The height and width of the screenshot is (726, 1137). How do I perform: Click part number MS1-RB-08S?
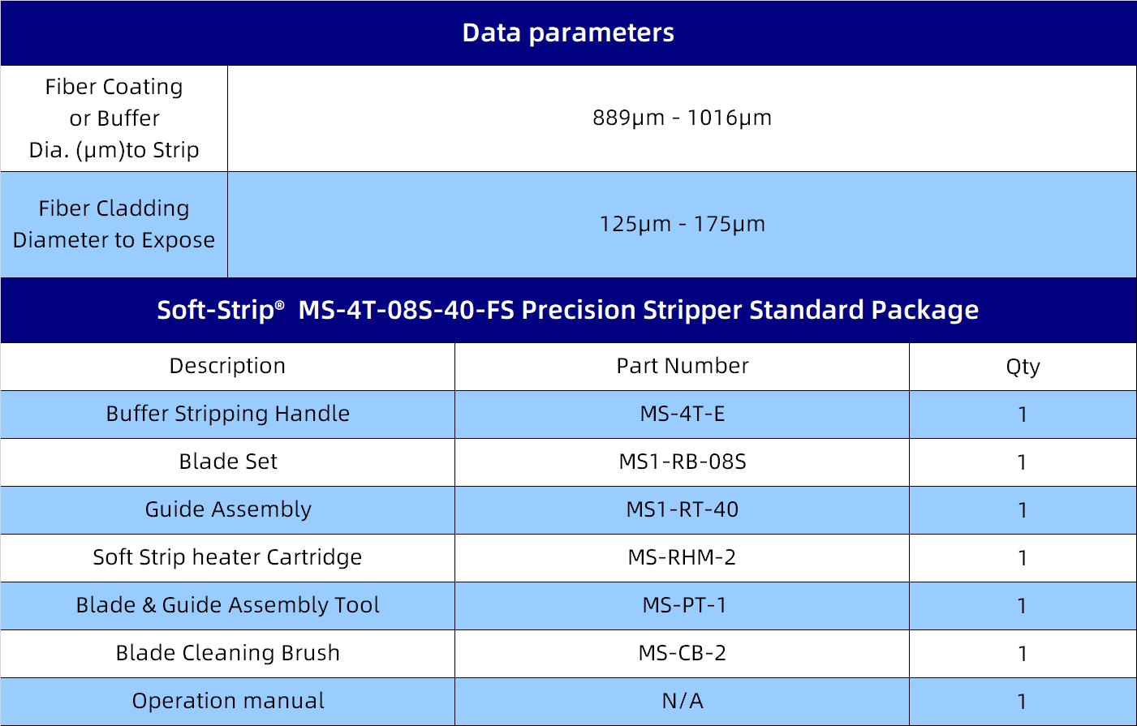point(682,462)
